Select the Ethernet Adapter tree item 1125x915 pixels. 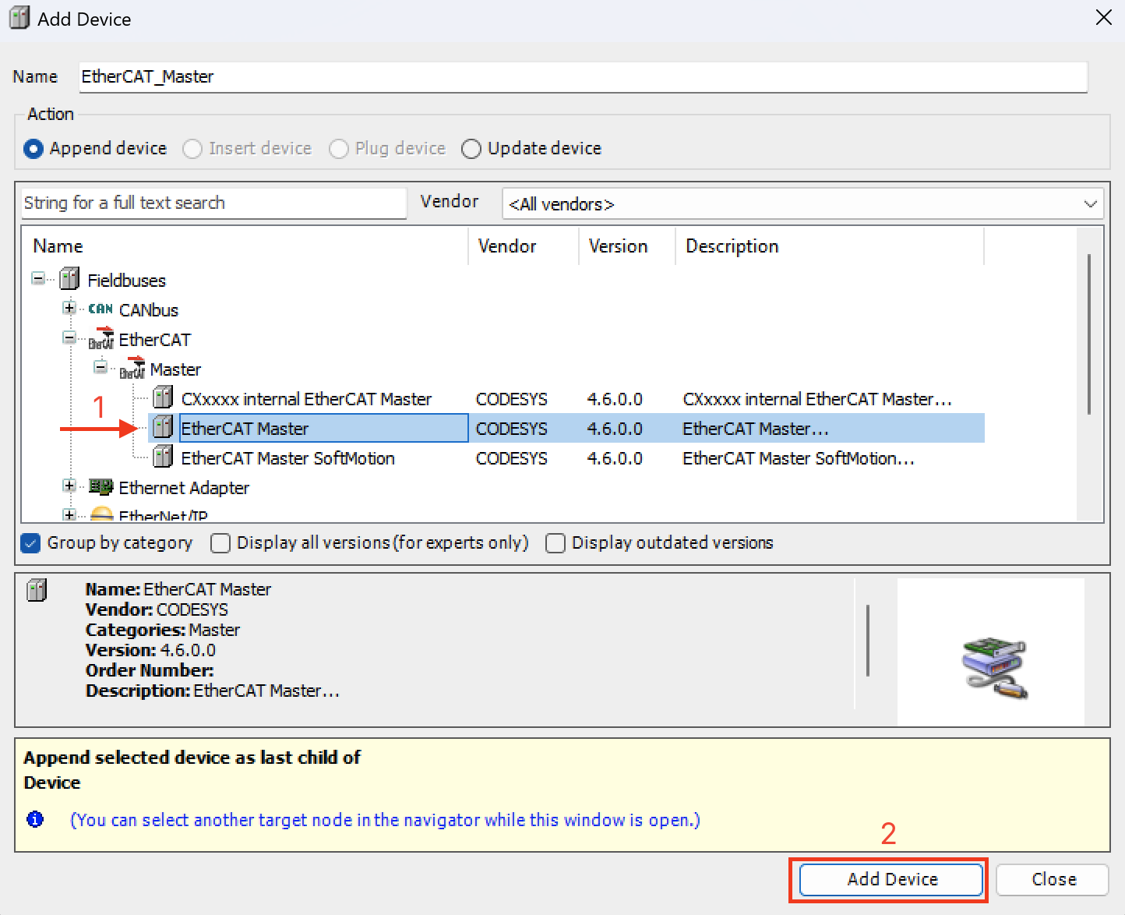pyautogui.click(x=184, y=488)
